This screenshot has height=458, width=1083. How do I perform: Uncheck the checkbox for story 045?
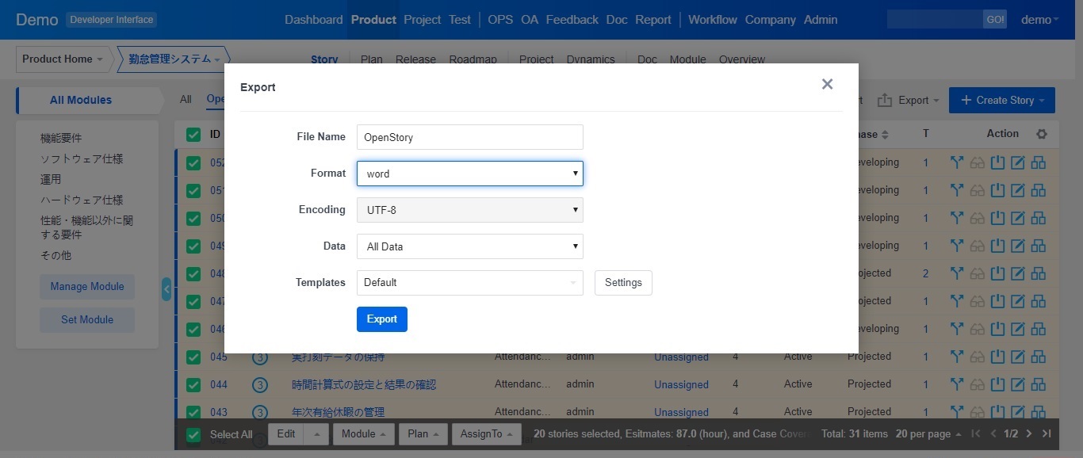pyautogui.click(x=193, y=357)
